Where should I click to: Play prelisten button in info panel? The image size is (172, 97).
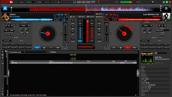(x=156, y=53)
